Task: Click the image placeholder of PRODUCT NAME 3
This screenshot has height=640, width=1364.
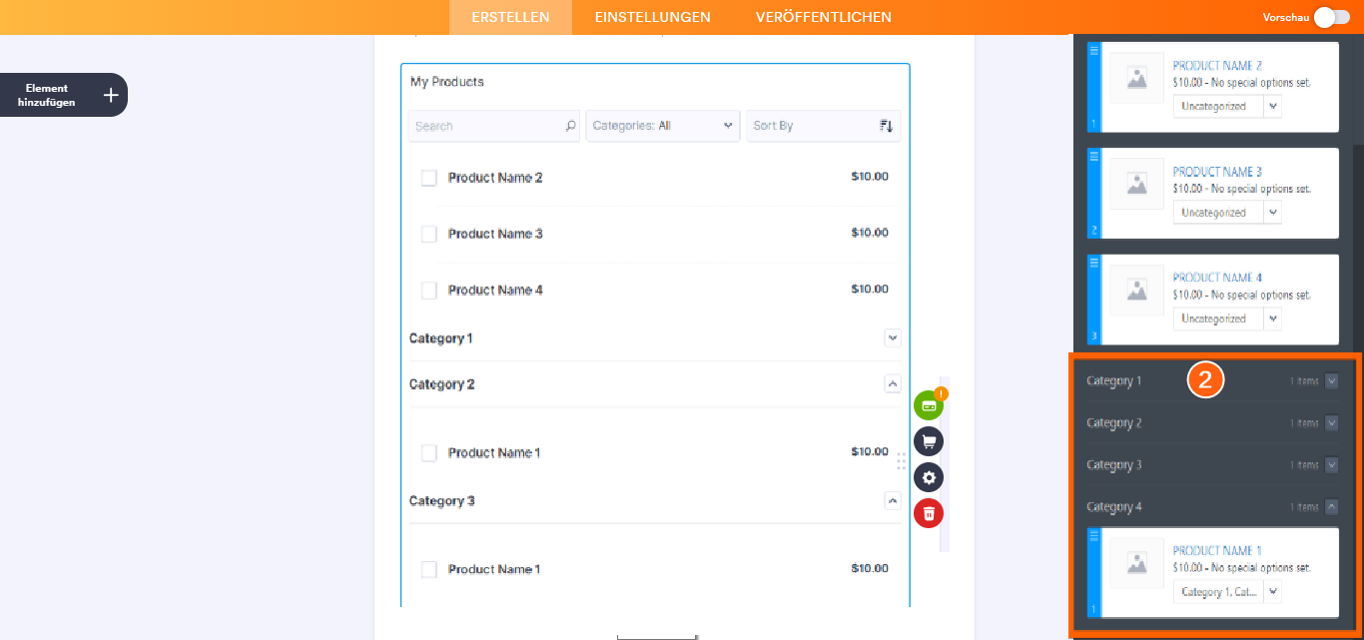Action: 1136,184
